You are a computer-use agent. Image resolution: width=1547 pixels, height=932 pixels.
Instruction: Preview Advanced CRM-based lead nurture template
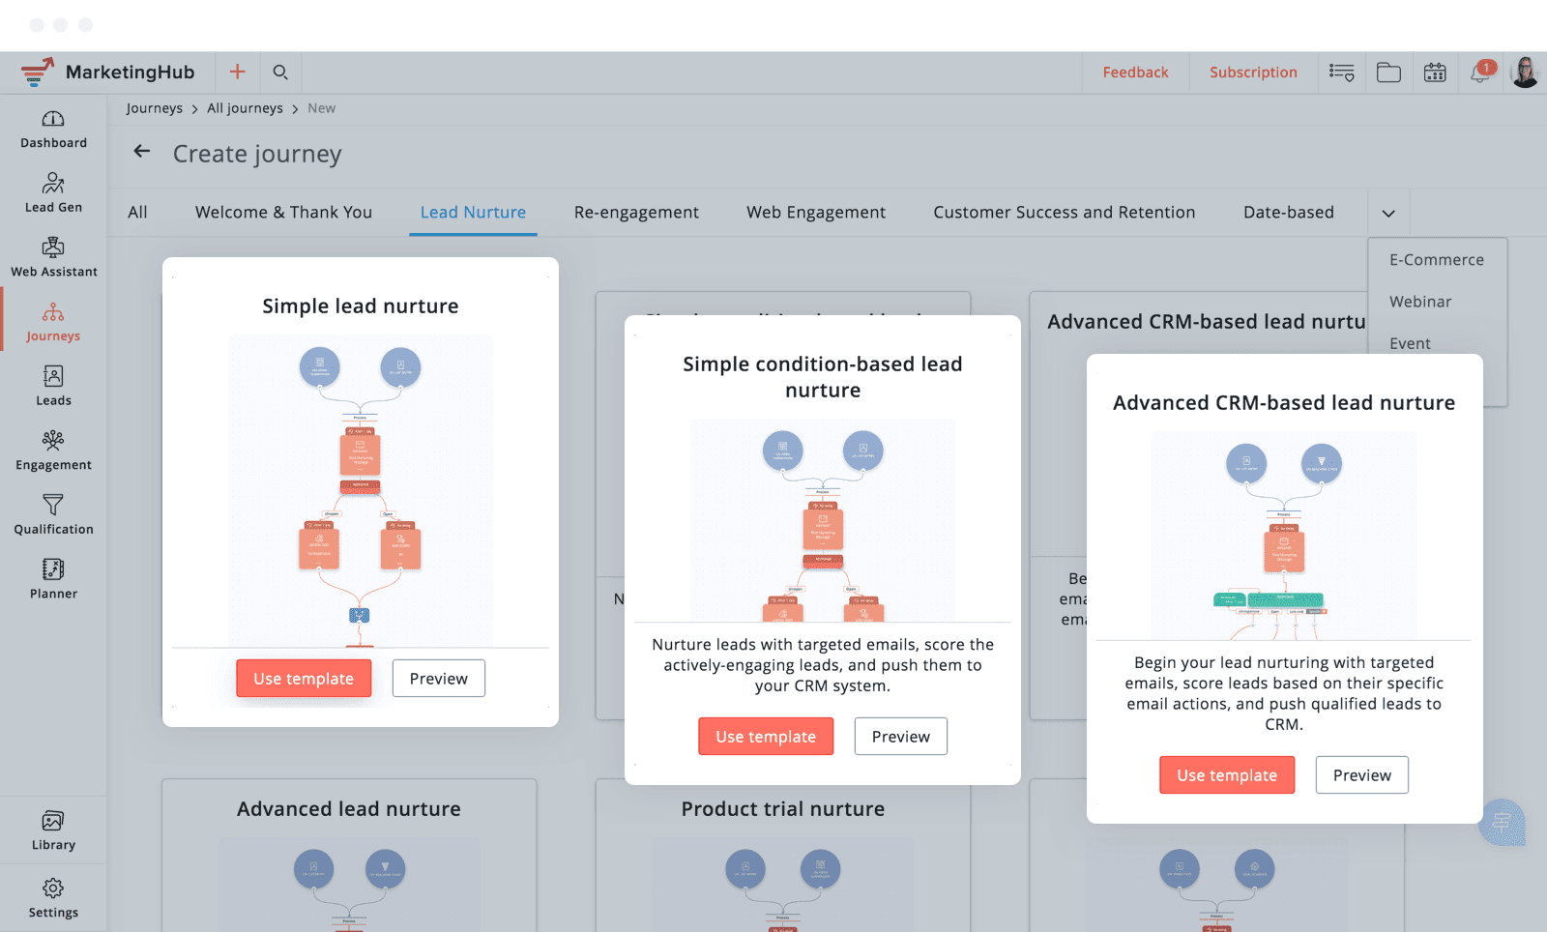point(1362,775)
